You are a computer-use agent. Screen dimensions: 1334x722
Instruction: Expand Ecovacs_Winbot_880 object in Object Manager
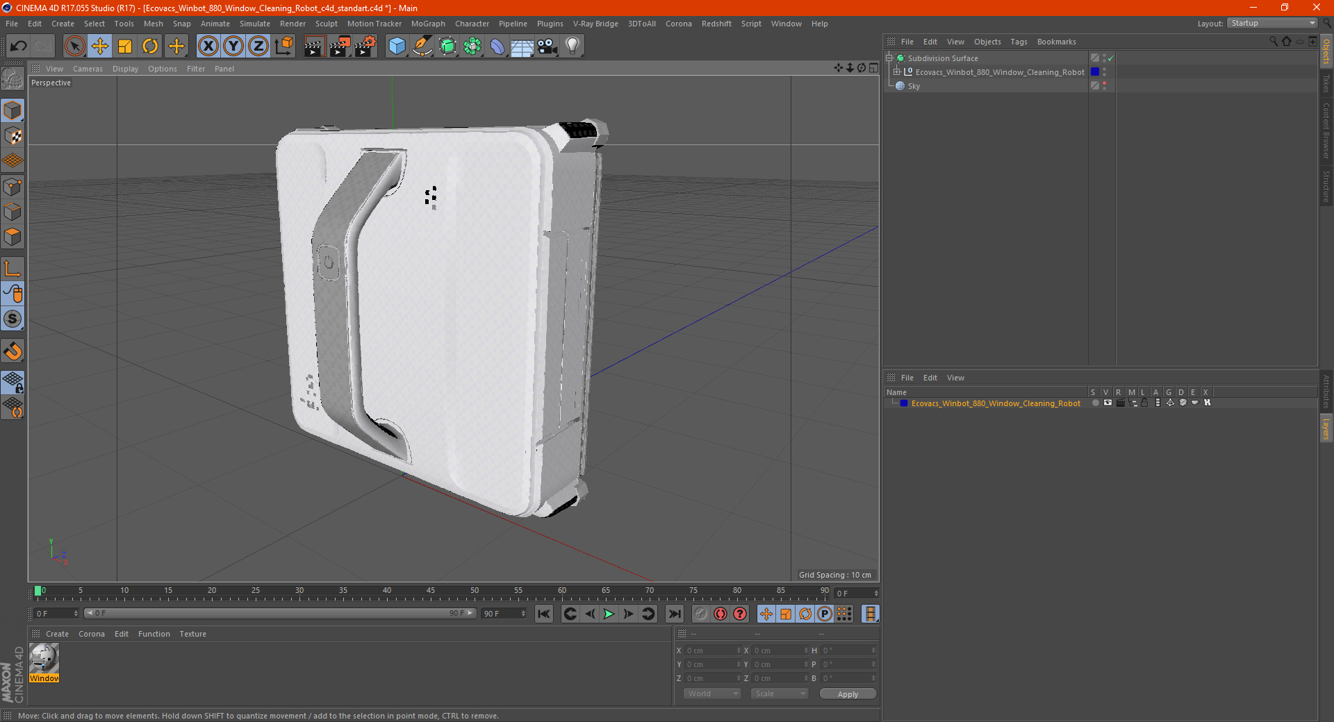click(897, 72)
